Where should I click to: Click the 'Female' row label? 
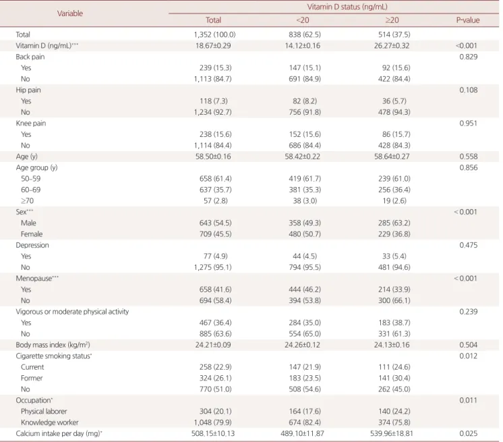pos(32,234)
